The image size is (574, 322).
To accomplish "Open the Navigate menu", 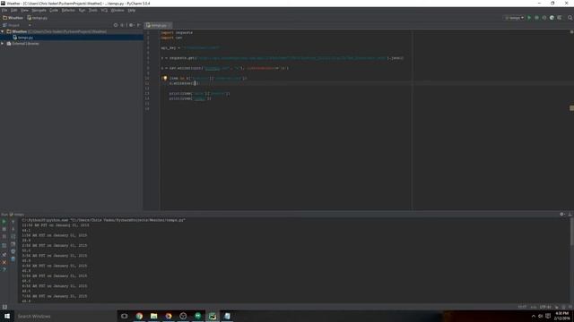I will point(39,10).
